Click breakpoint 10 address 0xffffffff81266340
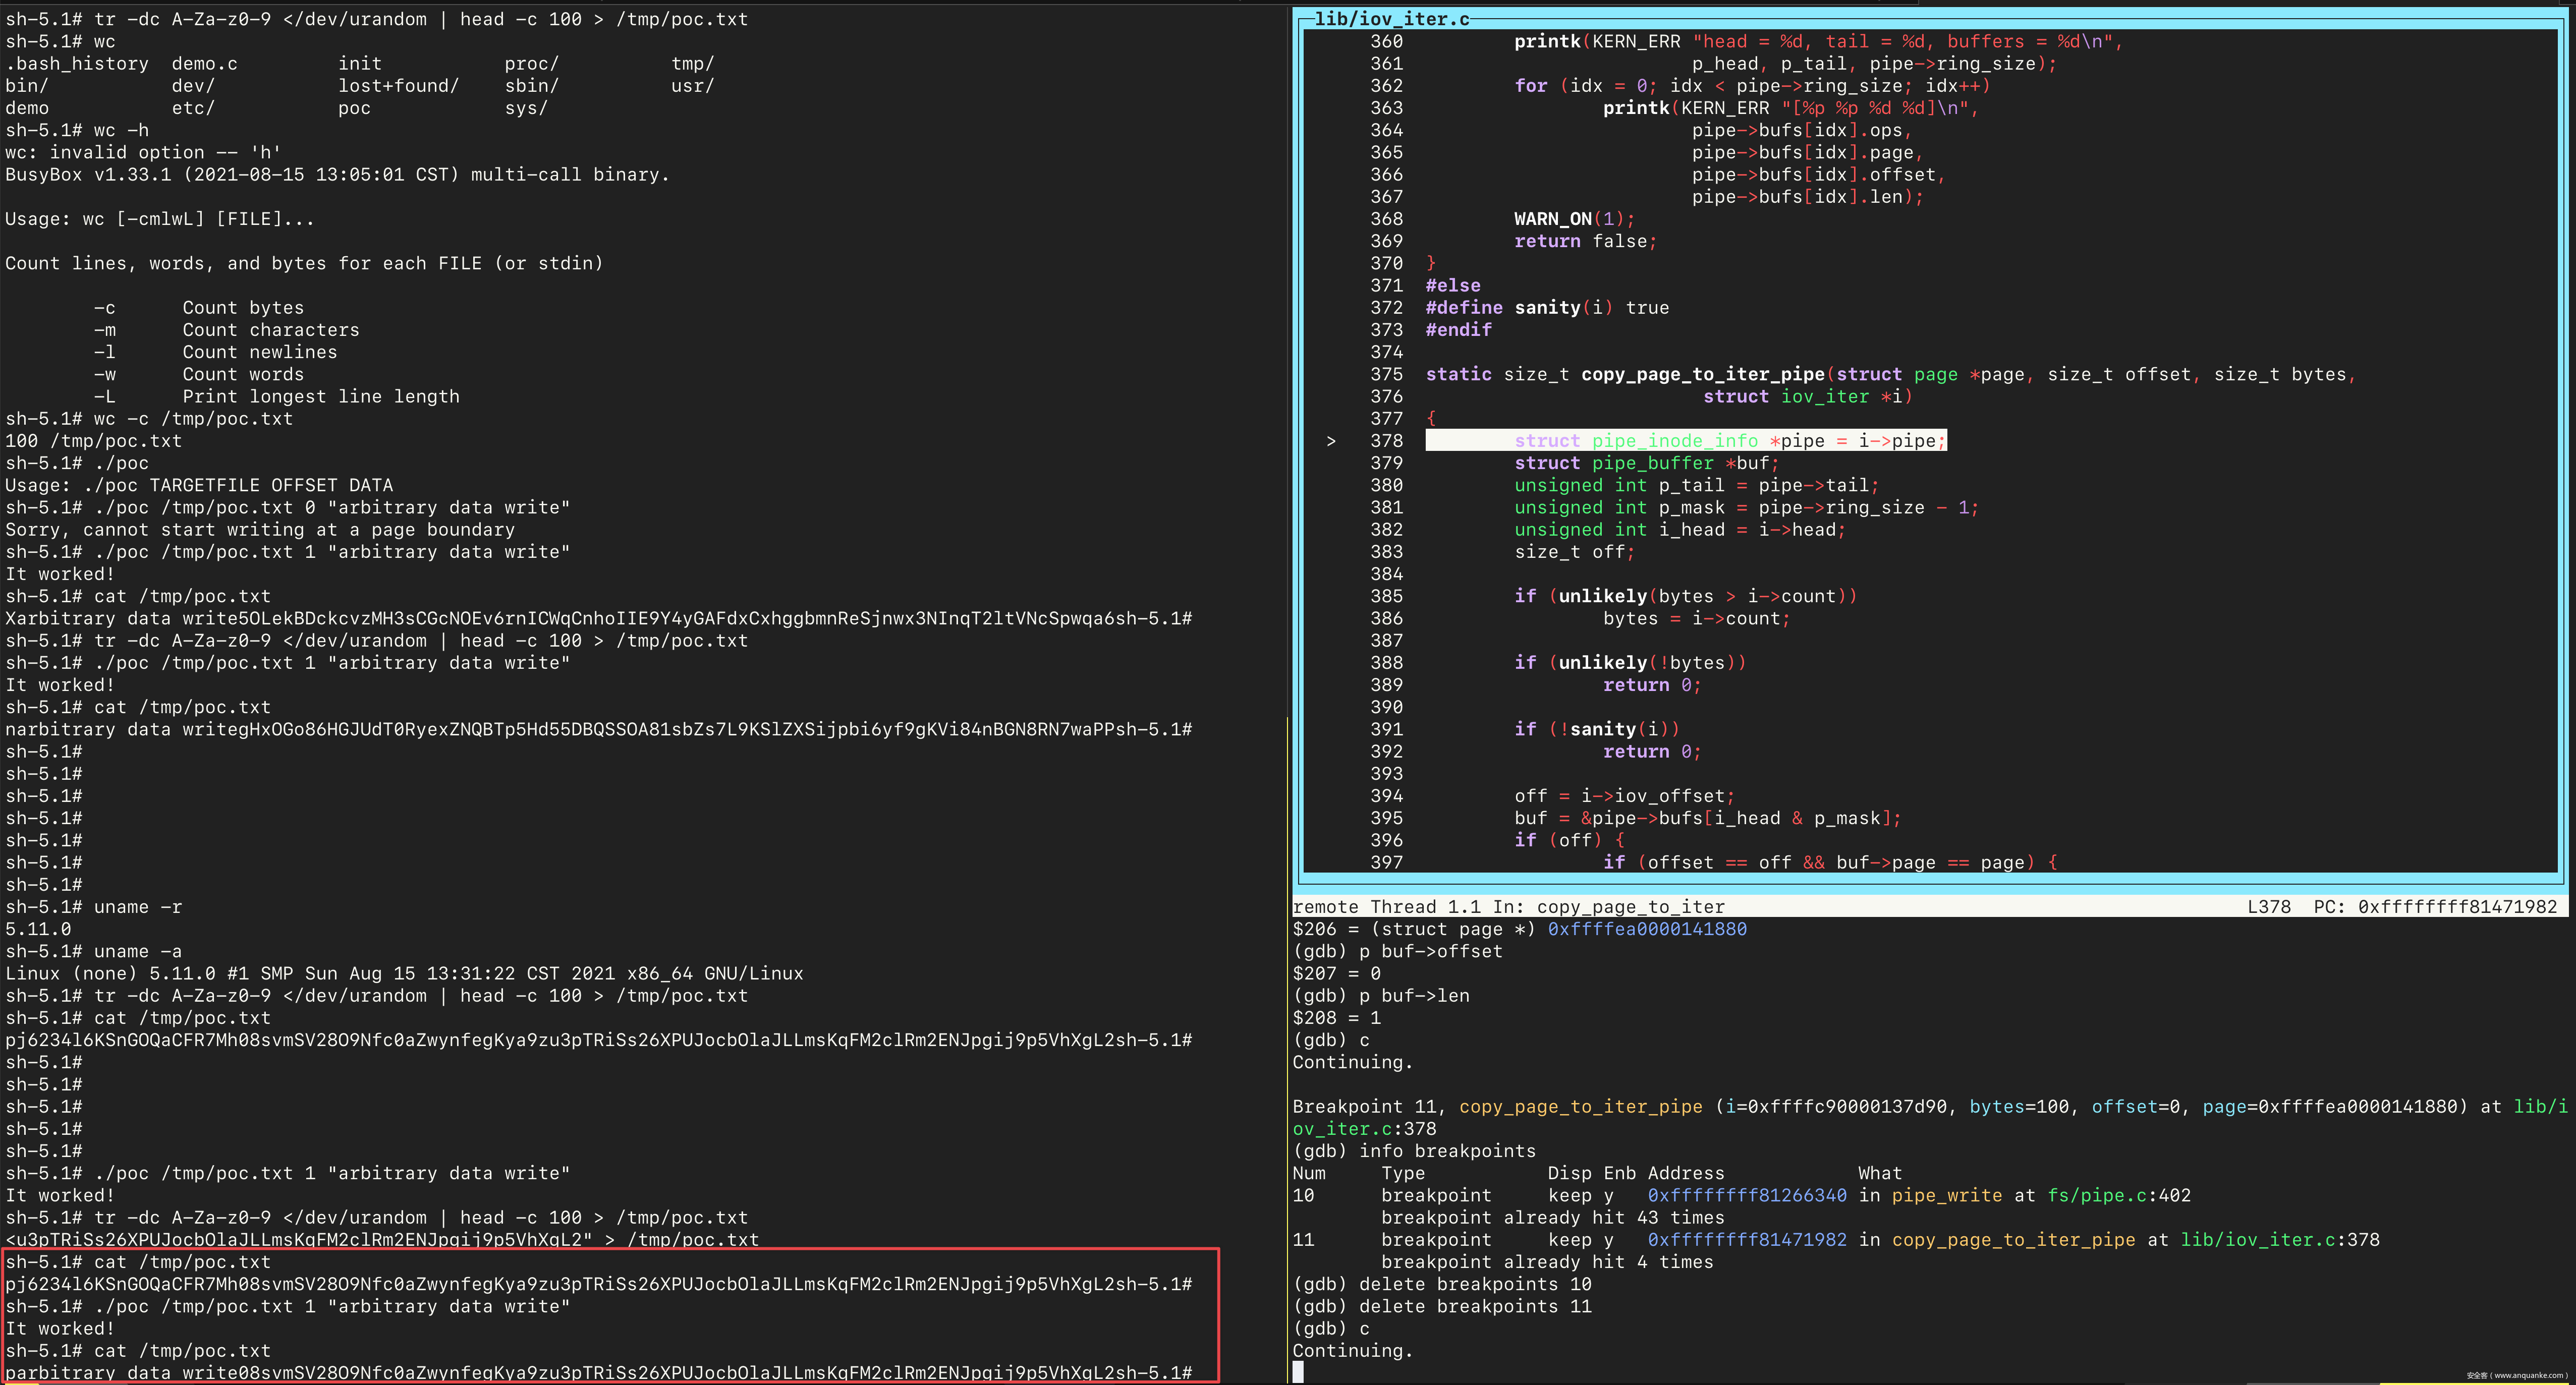Image resolution: width=2576 pixels, height=1385 pixels. point(1747,1195)
